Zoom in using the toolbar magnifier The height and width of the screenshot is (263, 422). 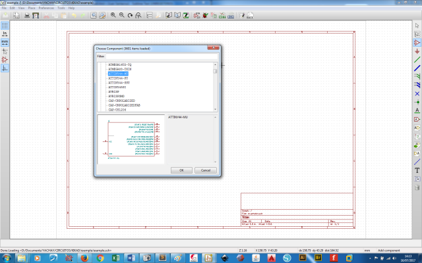(113, 15)
